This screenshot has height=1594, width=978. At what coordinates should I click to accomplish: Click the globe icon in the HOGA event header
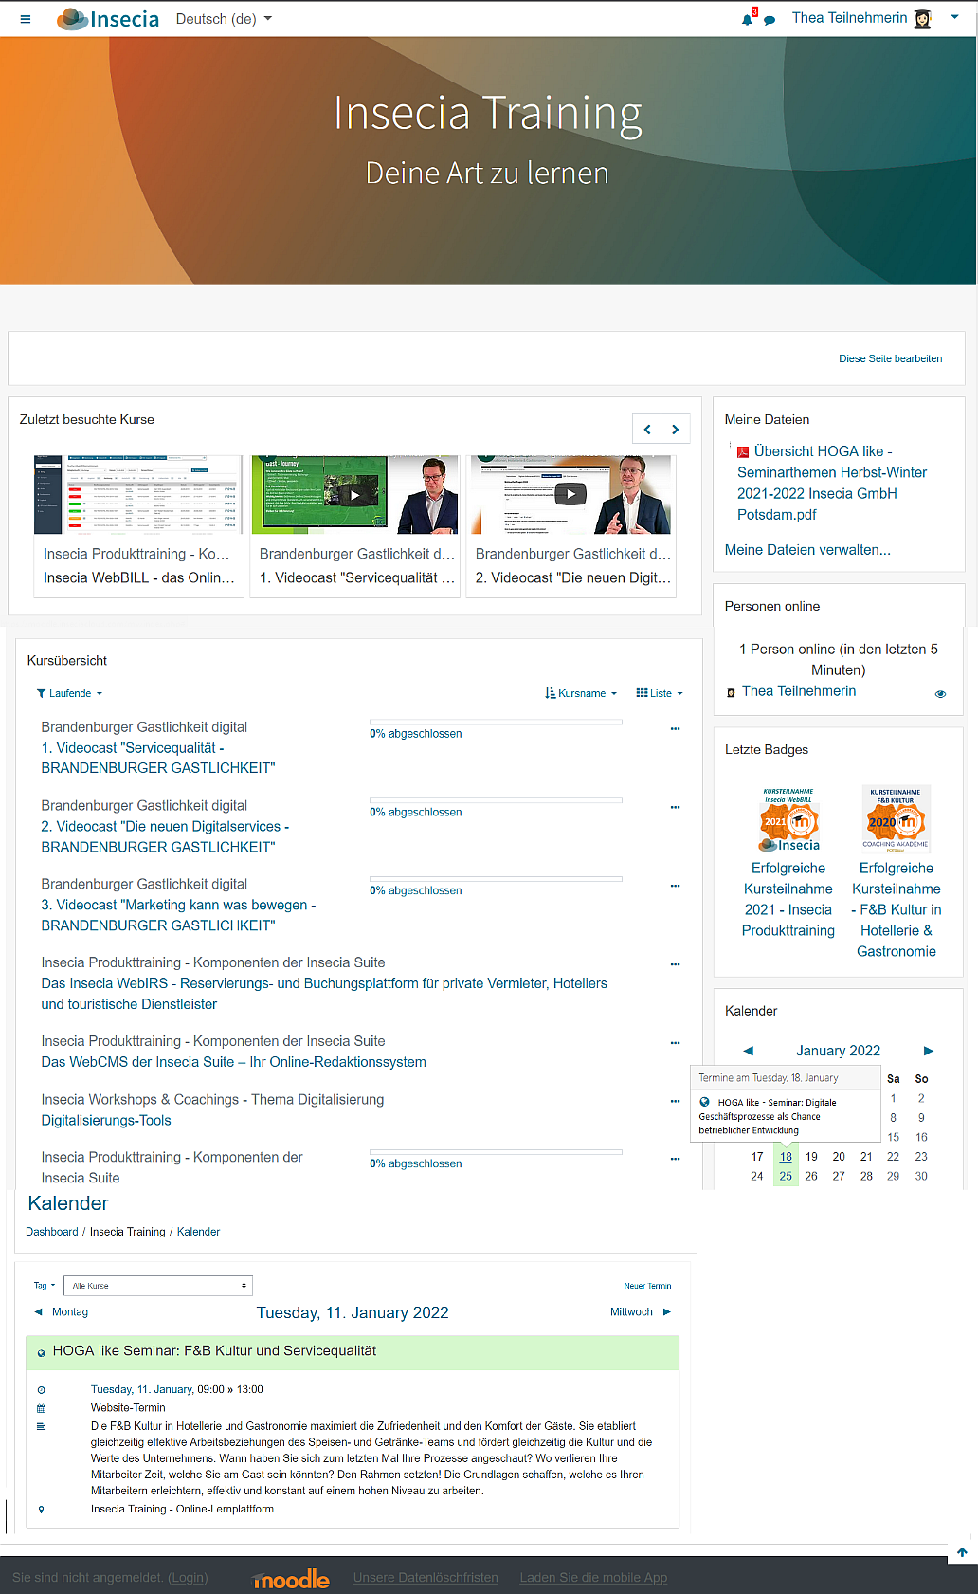coord(41,1353)
